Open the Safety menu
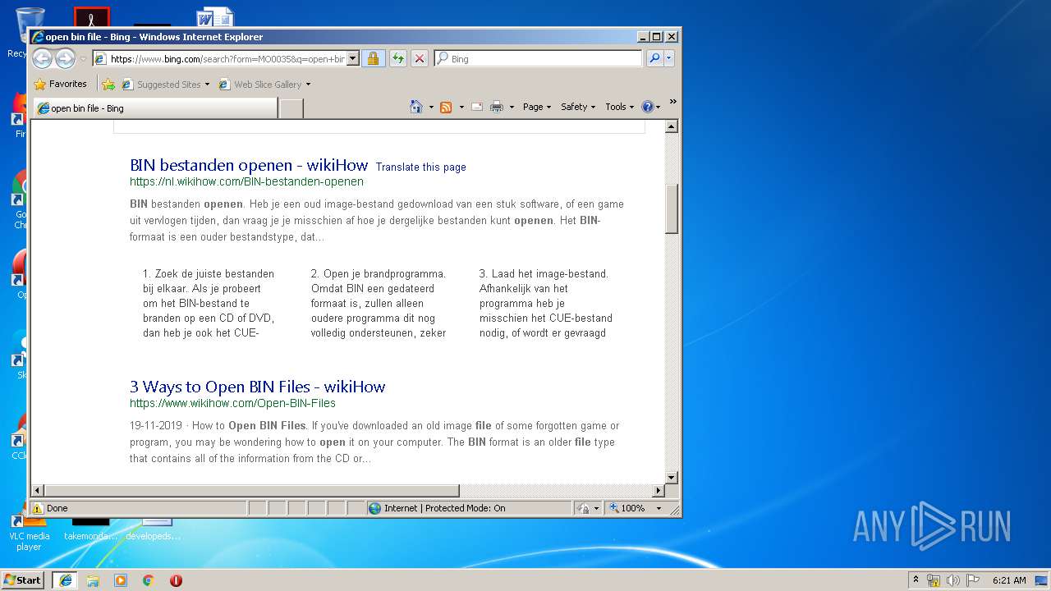 coord(578,107)
